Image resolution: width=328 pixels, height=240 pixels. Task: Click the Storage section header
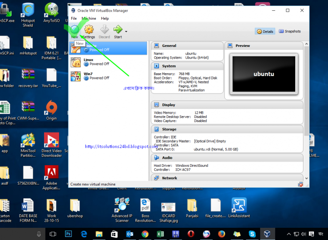tap(227, 129)
